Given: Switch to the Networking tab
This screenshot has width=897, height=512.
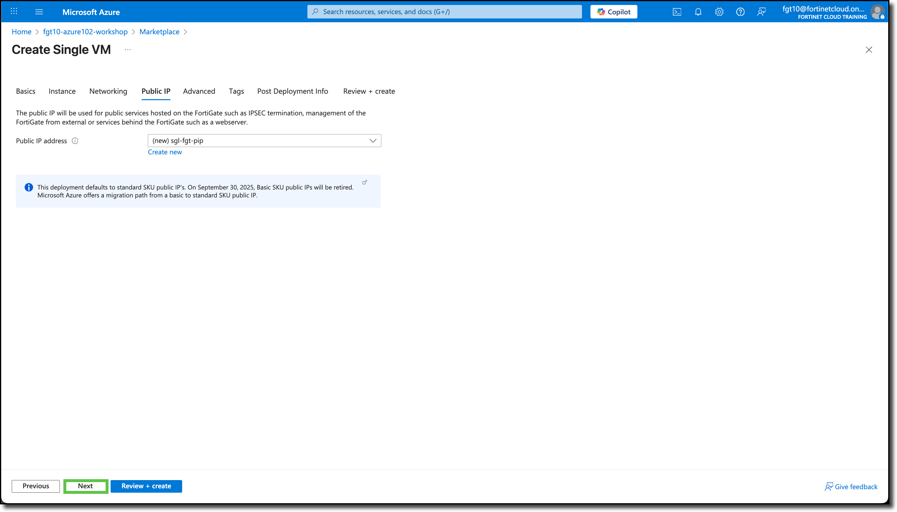Looking at the screenshot, I should pyautogui.click(x=108, y=91).
